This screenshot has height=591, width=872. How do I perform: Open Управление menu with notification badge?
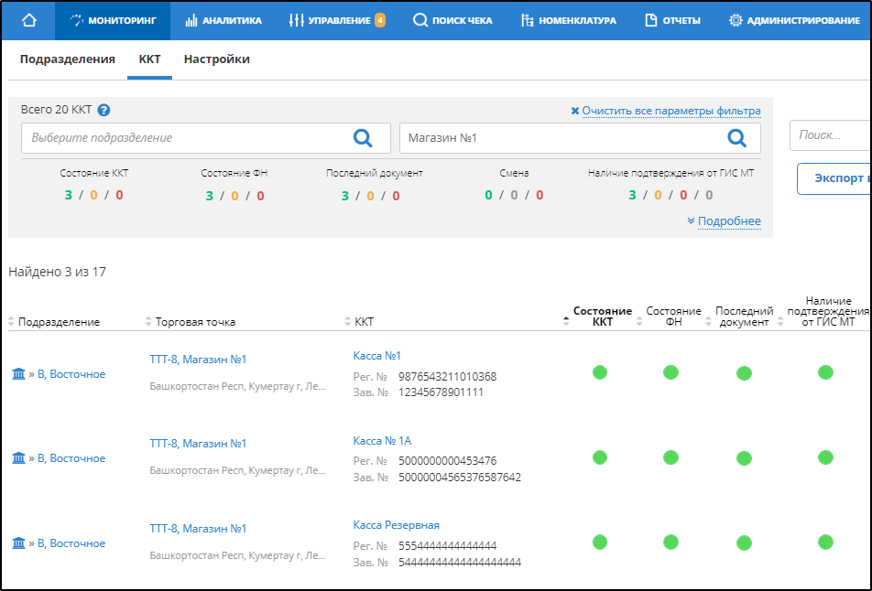(x=336, y=20)
